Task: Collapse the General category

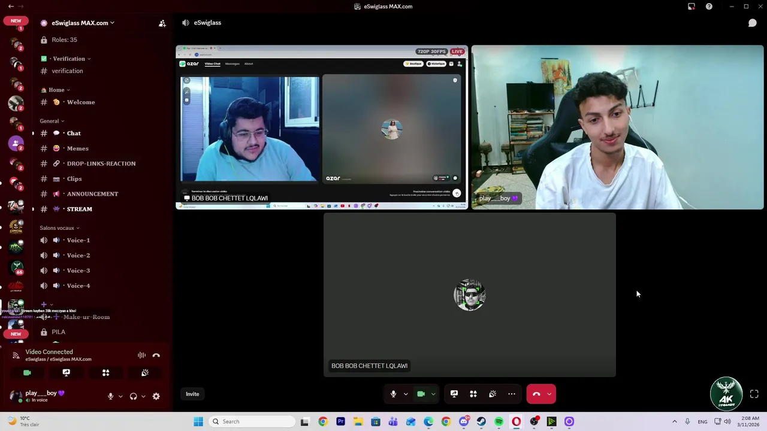Action: pos(52,121)
